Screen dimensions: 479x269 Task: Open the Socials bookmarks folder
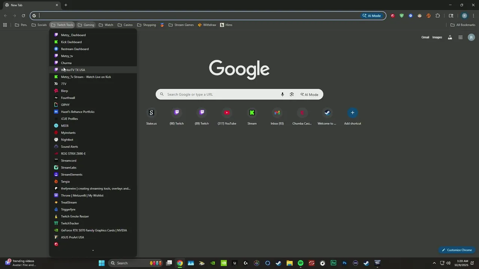tap(39, 25)
